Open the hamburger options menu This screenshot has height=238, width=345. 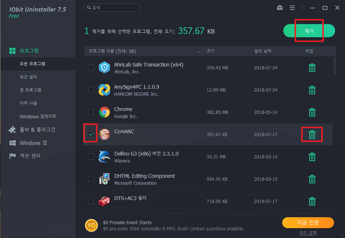[292, 8]
